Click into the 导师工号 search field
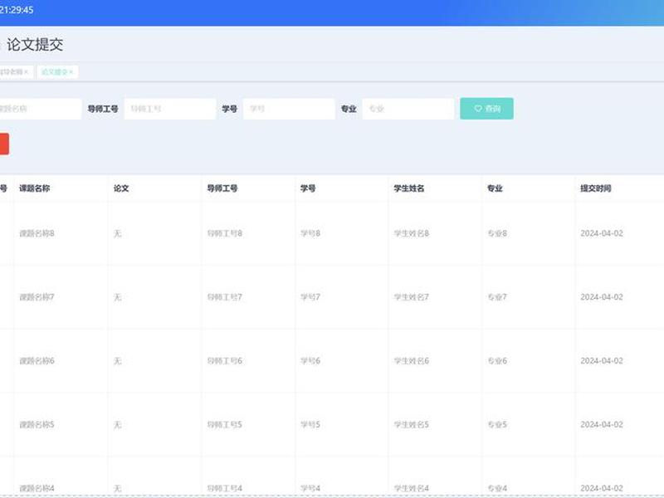The width and height of the screenshot is (664, 498). [x=170, y=109]
